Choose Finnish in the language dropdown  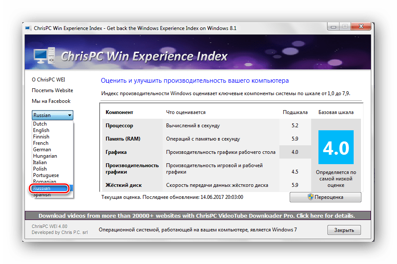coord(53,137)
